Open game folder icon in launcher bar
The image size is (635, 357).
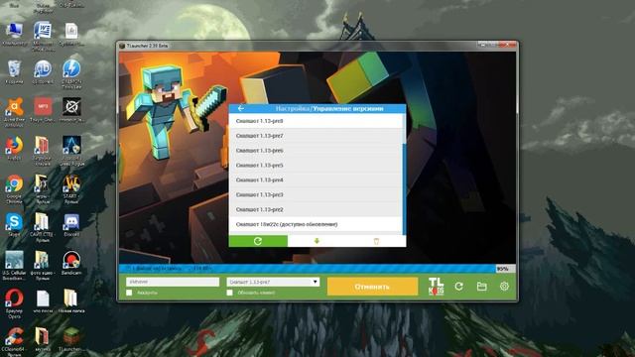(481, 287)
